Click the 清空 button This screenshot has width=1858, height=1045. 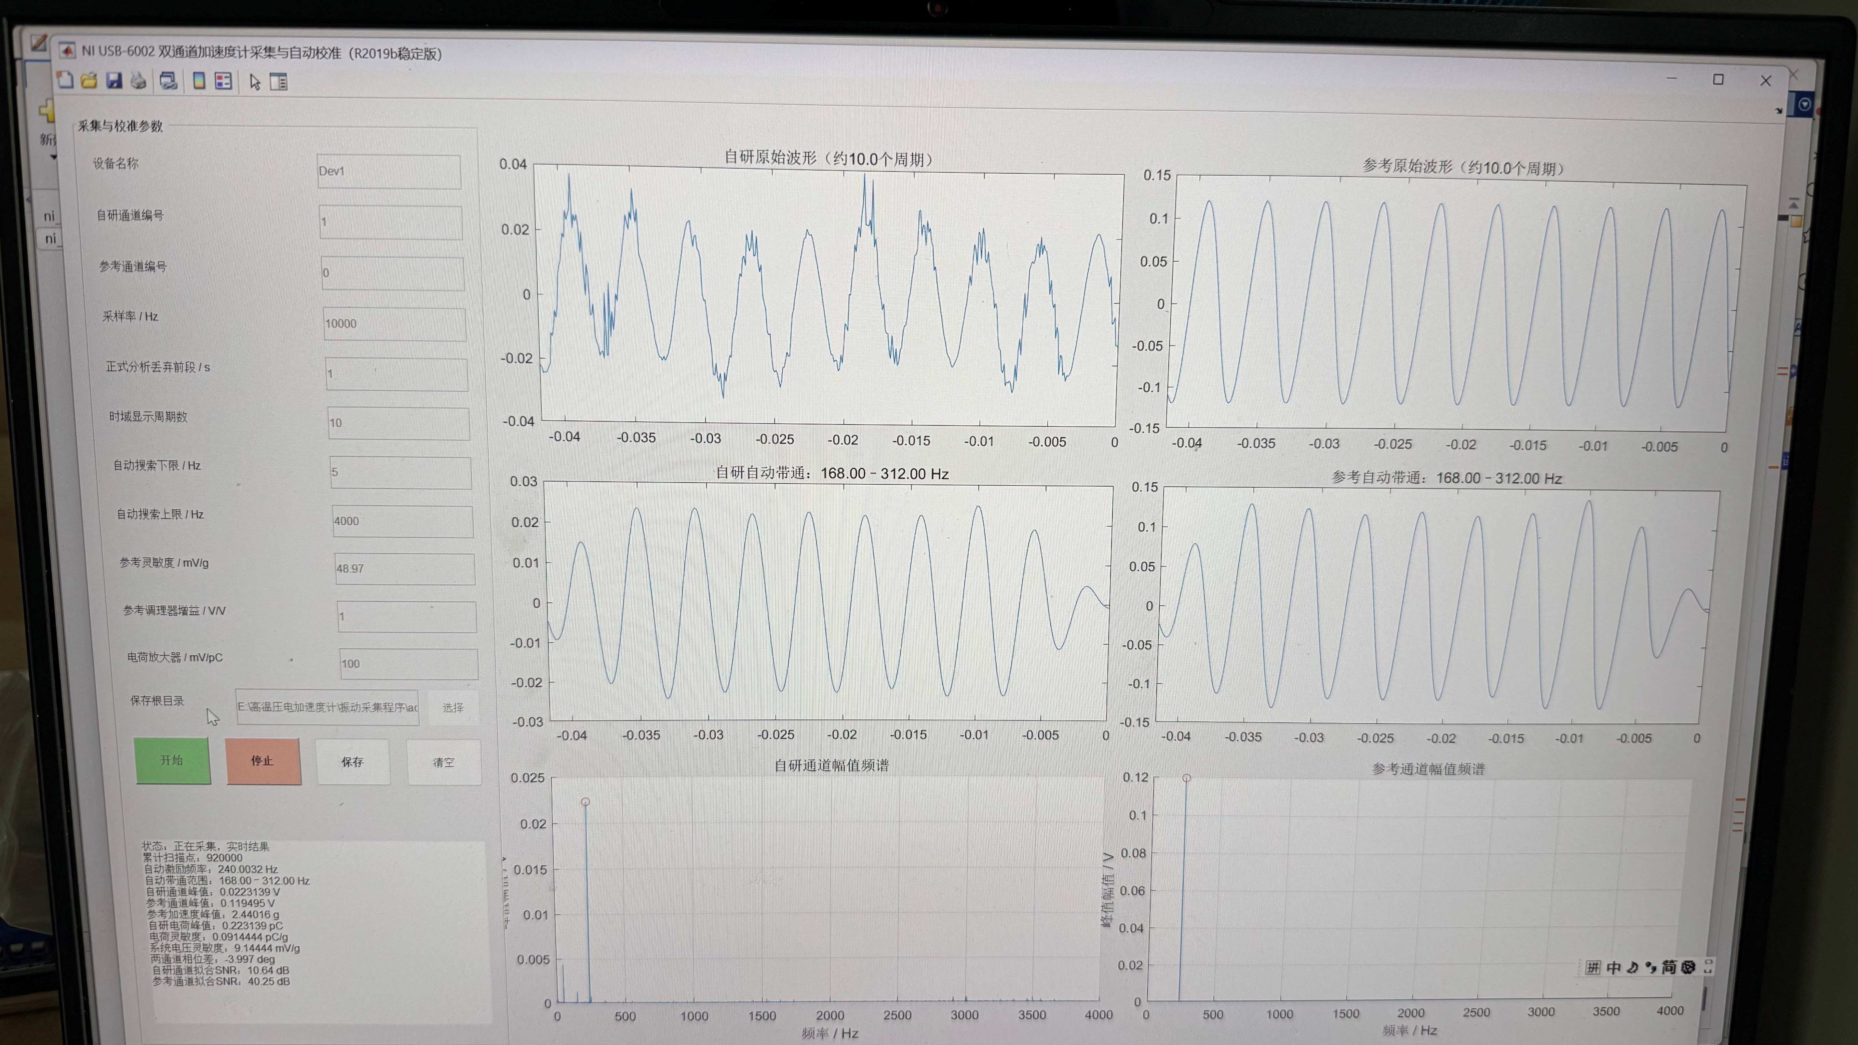pyautogui.click(x=444, y=762)
